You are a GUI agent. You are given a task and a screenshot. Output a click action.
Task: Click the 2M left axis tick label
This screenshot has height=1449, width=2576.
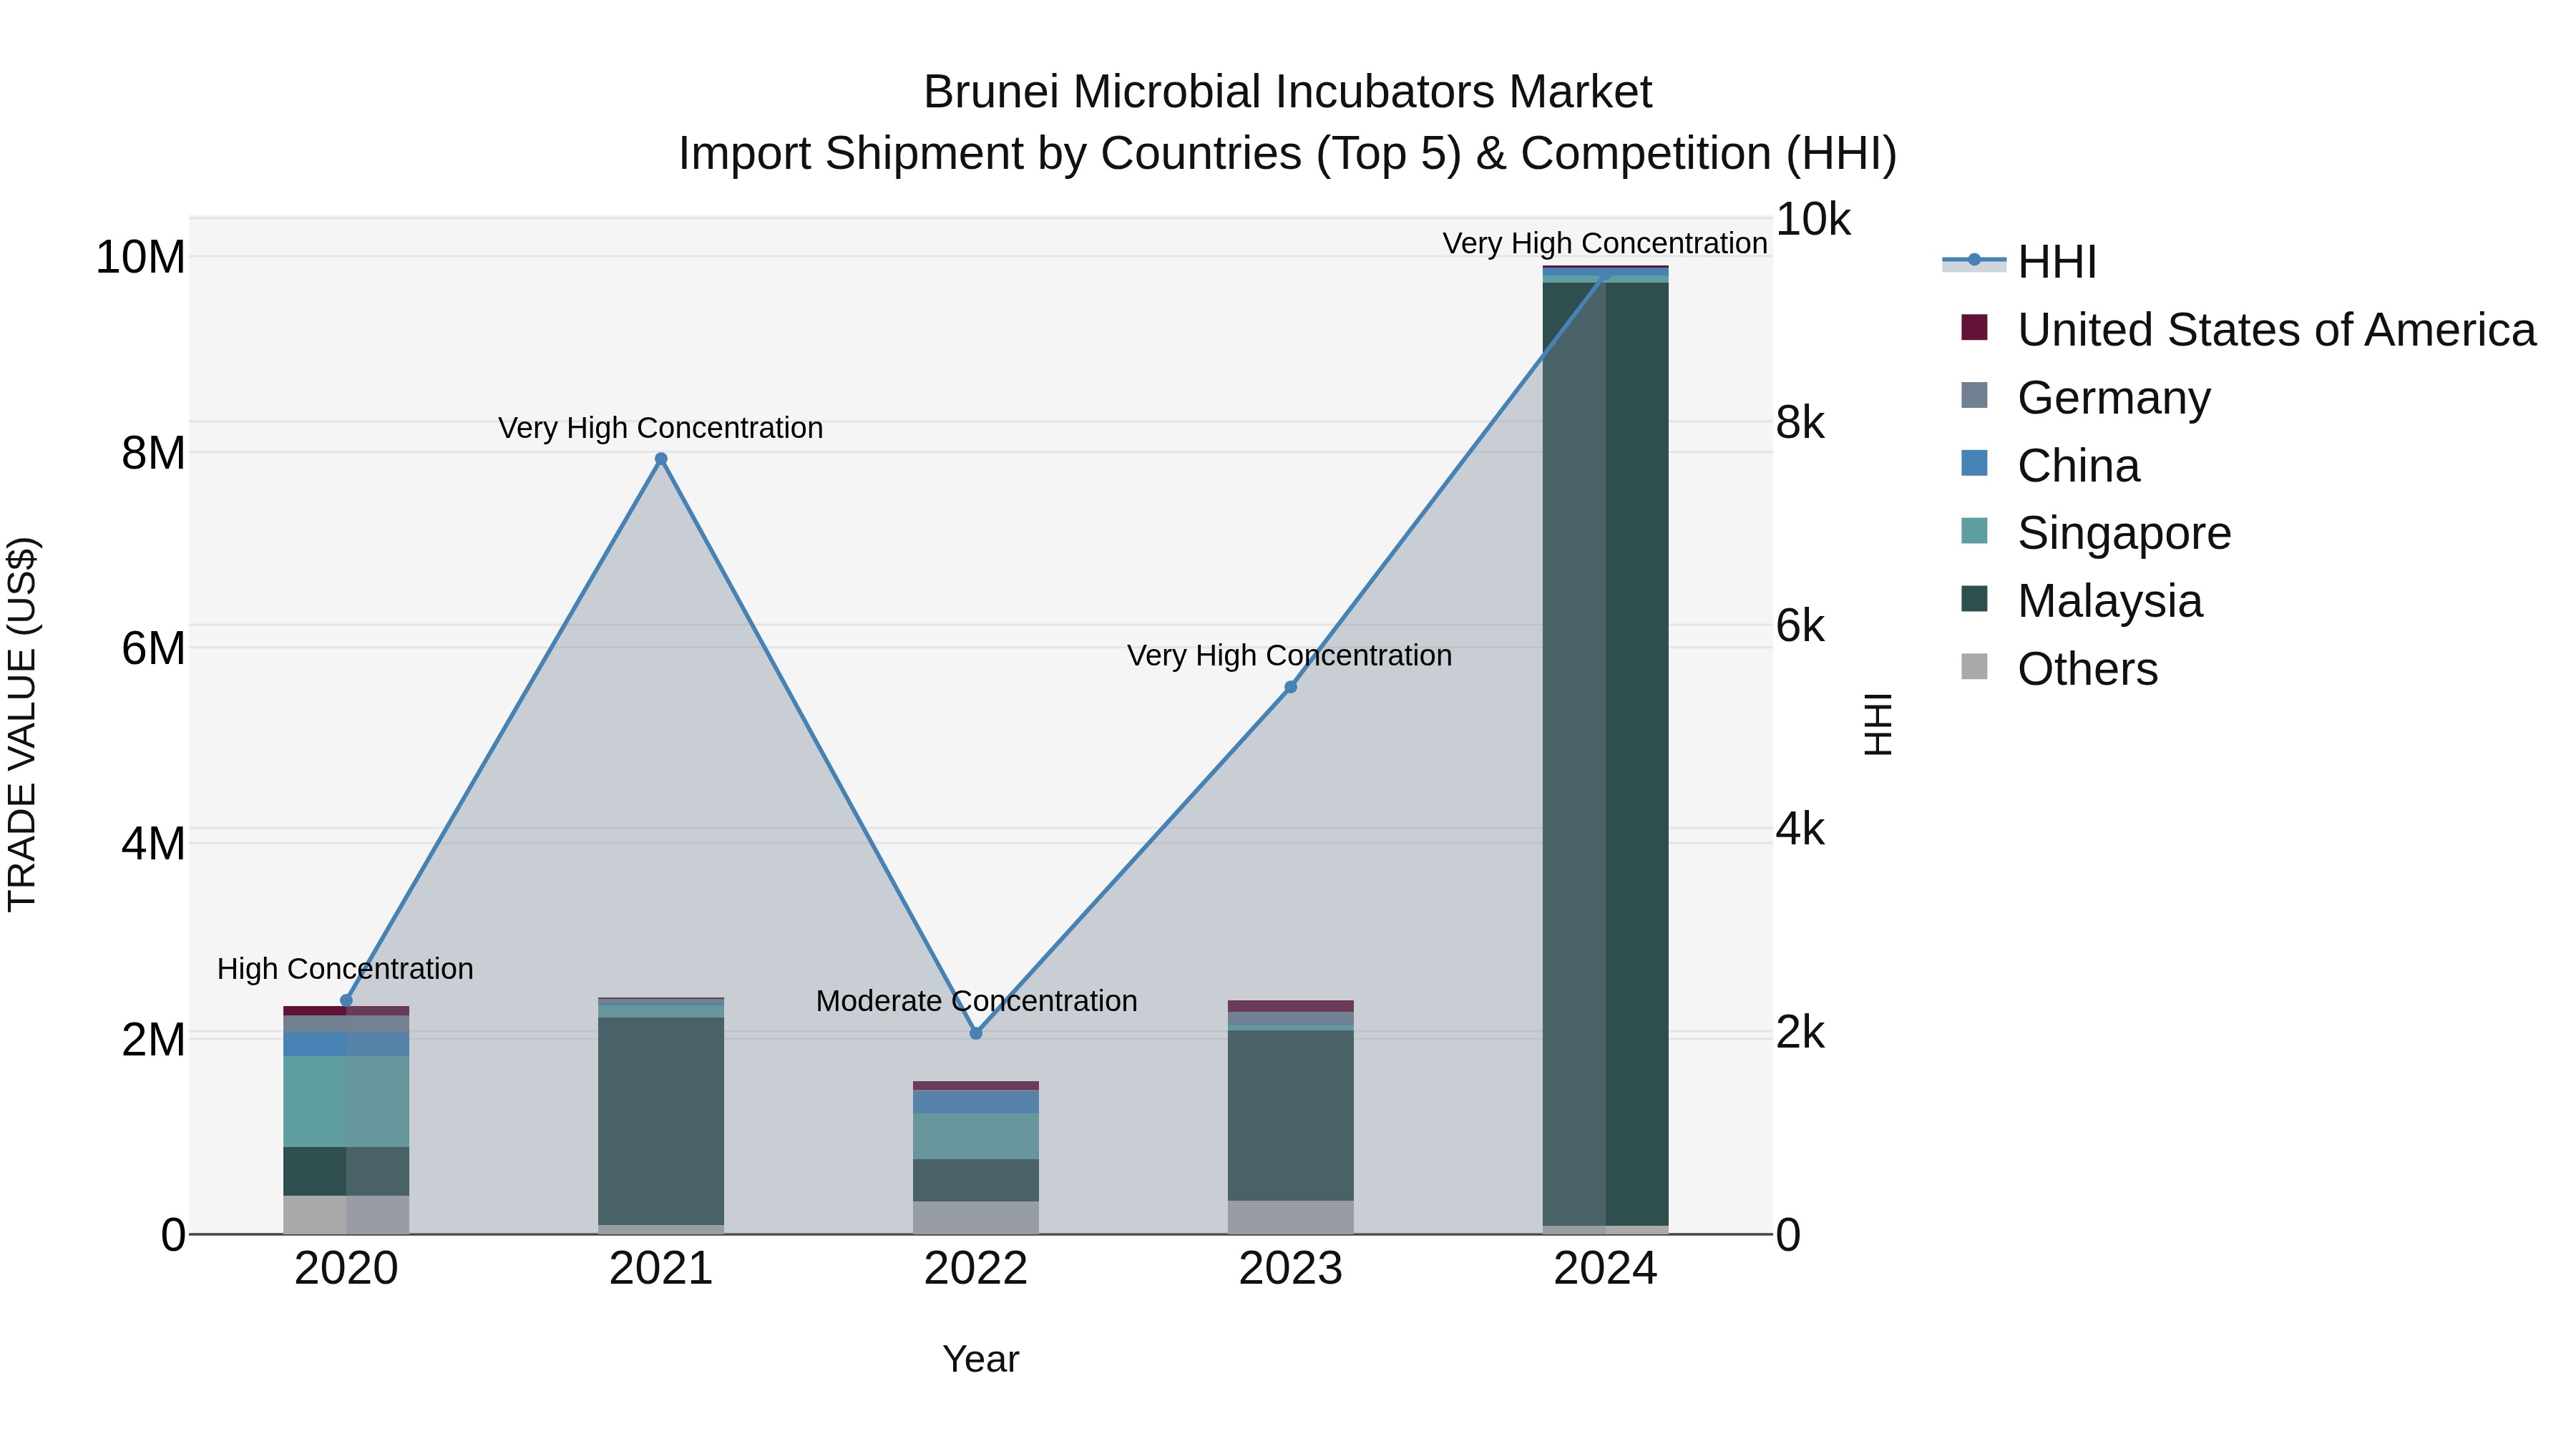[x=153, y=1040]
